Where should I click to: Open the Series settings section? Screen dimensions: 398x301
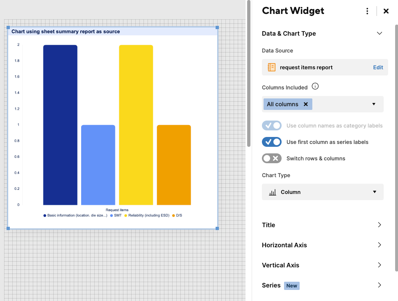pos(322,285)
